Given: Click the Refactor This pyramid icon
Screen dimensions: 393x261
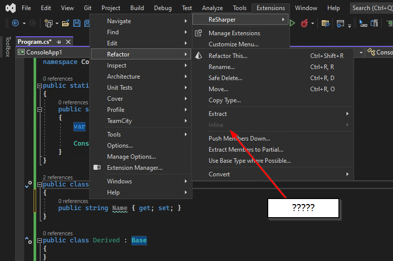Looking at the screenshot, I should click(199, 55).
